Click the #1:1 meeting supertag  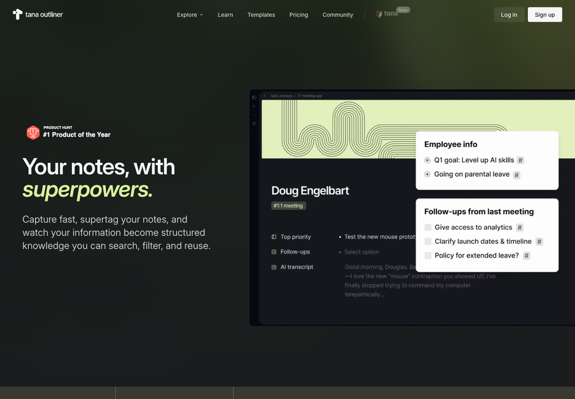click(288, 206)
